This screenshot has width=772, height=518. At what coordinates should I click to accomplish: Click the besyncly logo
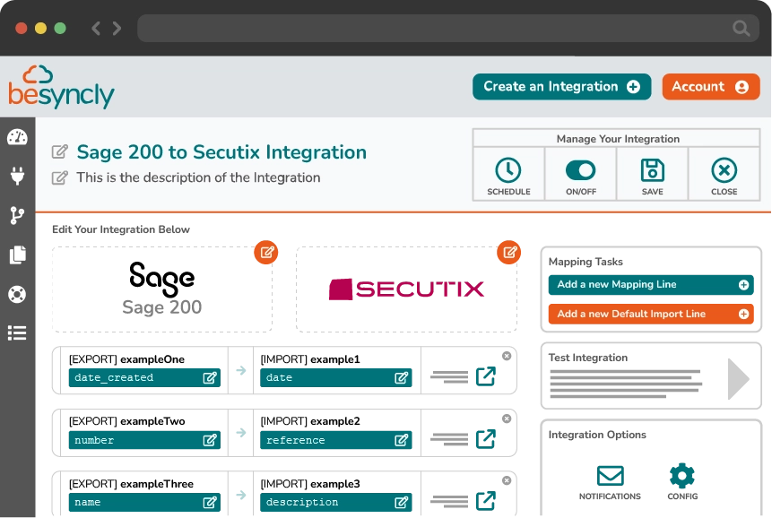click(x=61, y=87)
